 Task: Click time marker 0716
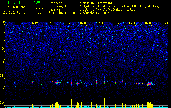pyautogui.click(x=100, y=23)
